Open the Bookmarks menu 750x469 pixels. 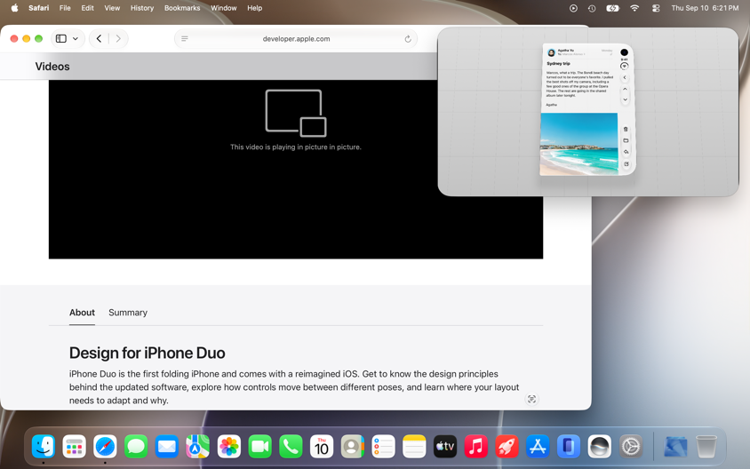click(182, 8)
